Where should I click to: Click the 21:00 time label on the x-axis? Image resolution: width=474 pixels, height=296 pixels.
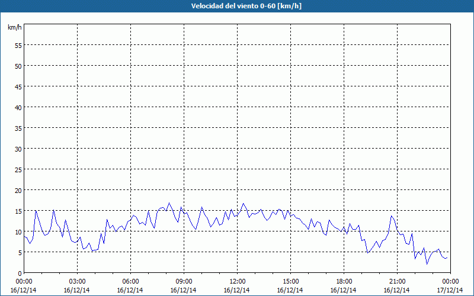point(397,282)
